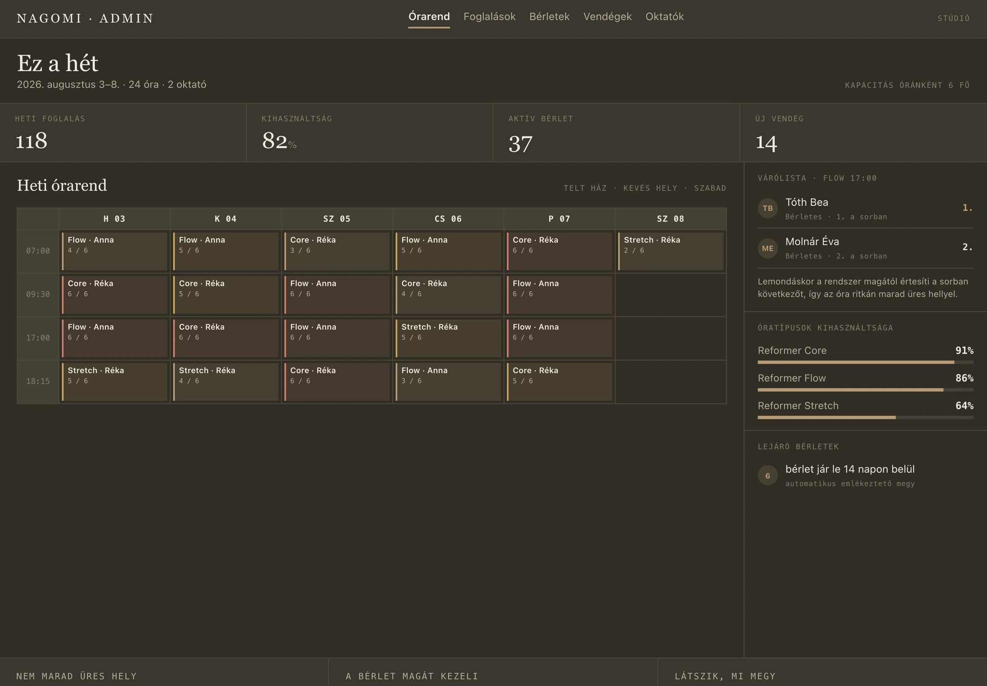Switch to the Bérletek tab

pyautogui.click(x=549, y=17)
